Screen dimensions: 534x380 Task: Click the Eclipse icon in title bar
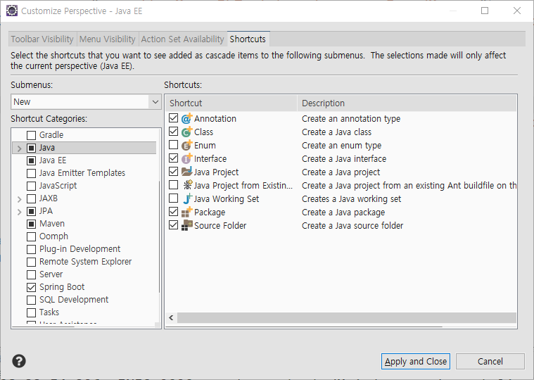[x=12, y=11]
